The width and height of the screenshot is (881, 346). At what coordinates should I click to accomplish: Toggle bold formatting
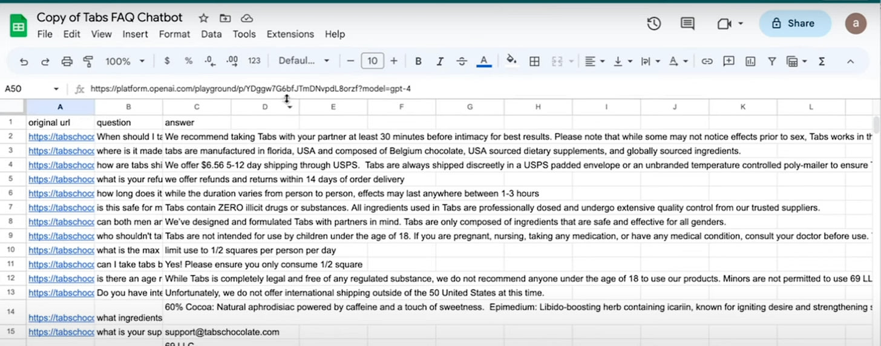click(x=418, y=61)
